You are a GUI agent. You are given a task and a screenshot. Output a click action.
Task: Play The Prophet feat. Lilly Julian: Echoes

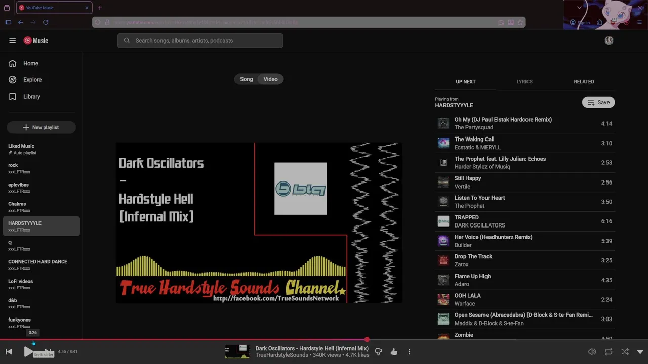pyautogui.click(x=525, y=163)
